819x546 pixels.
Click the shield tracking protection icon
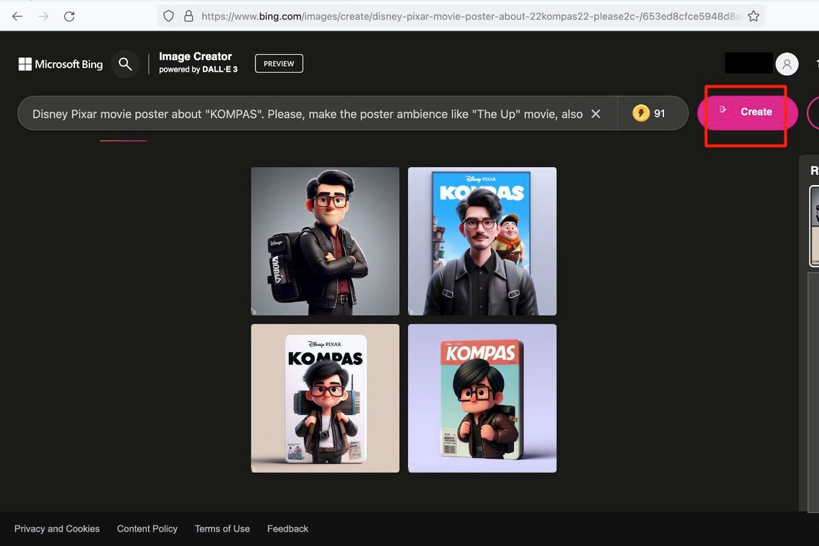click(x=169, y=16)
